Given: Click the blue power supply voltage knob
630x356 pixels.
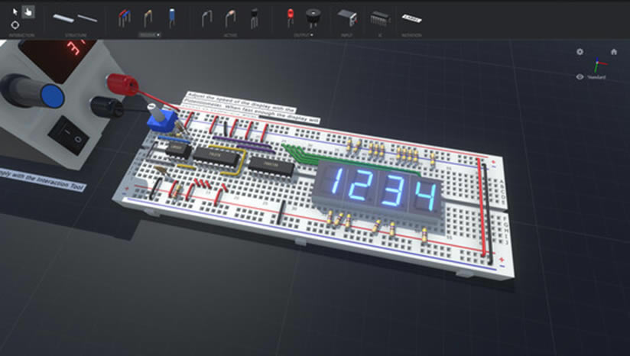Looking at the screenshot, I should [51, 95].
